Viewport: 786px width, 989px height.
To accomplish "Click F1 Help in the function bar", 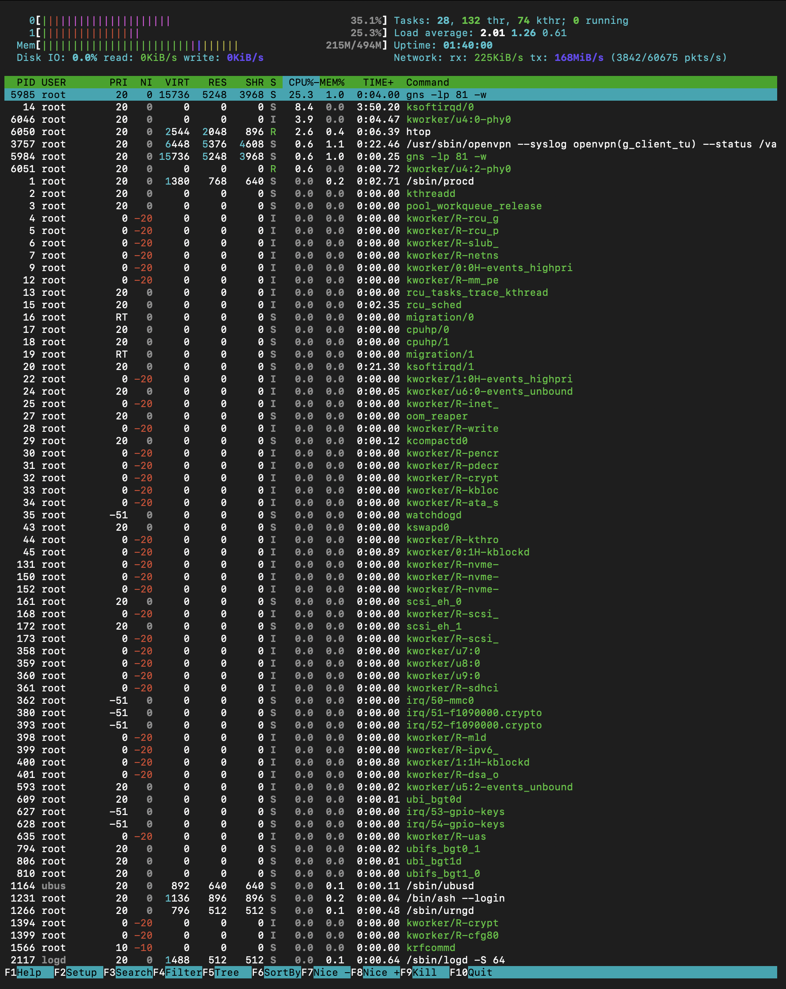I will click(x=28, y=973).
